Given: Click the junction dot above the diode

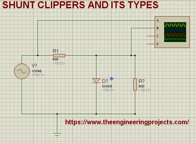Looking at the screenshot, I should click(96, 55).
